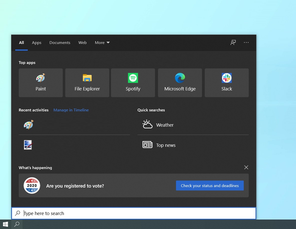This screenshot has height=229, width=296.
Task: Select the Web search tab
Action: 82,43
